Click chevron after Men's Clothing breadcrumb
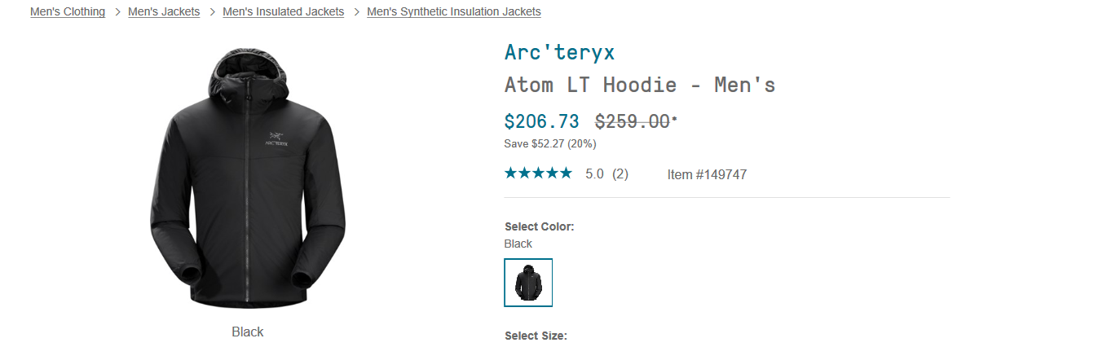The height and width of the screenshot is (347, 1098). pos(117,11)
